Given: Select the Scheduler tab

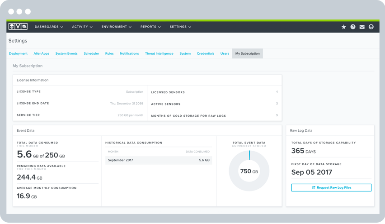Looking at the screenshot, I should (91, 53).
